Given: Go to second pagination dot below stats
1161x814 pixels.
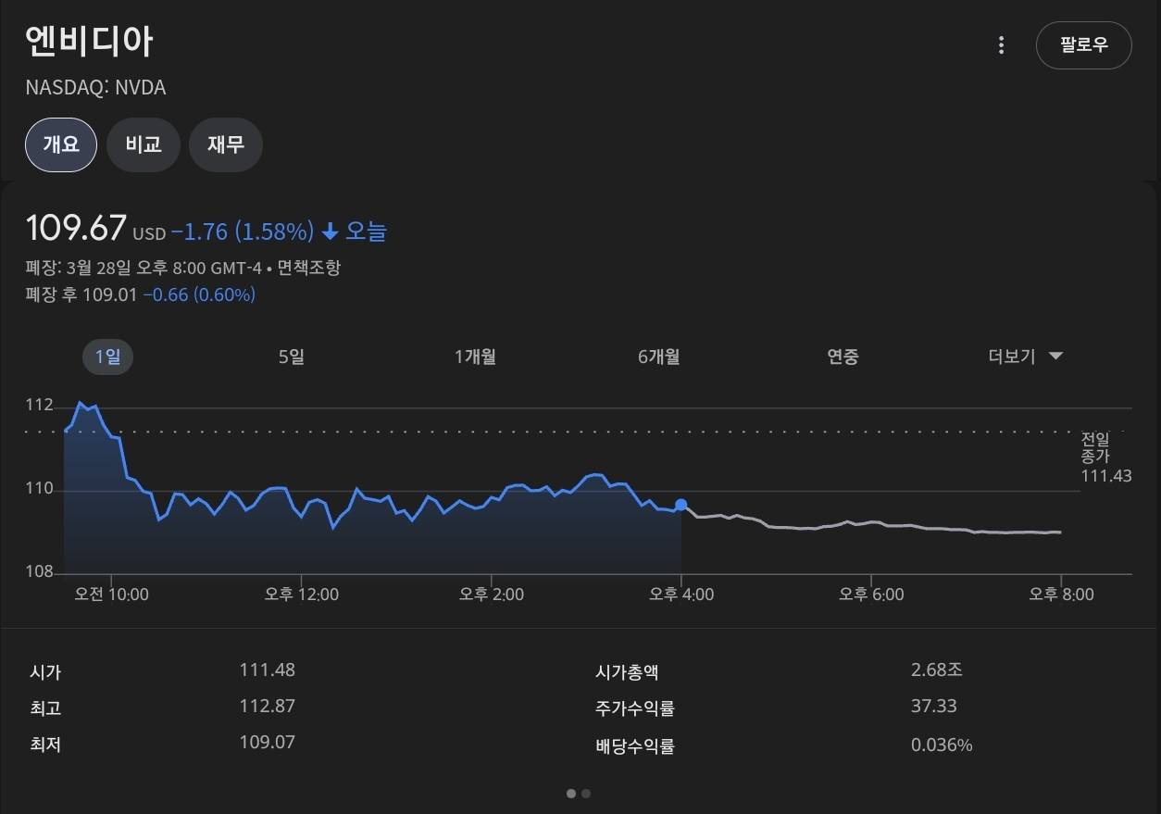Looking at the screenshot, I should click(586, 794).
